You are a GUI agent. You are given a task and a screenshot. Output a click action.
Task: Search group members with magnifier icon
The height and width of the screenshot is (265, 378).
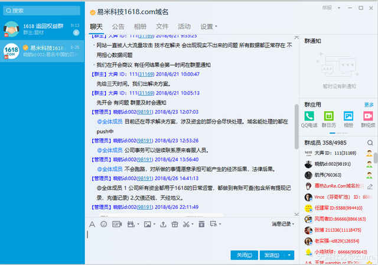tap(370, 143)
